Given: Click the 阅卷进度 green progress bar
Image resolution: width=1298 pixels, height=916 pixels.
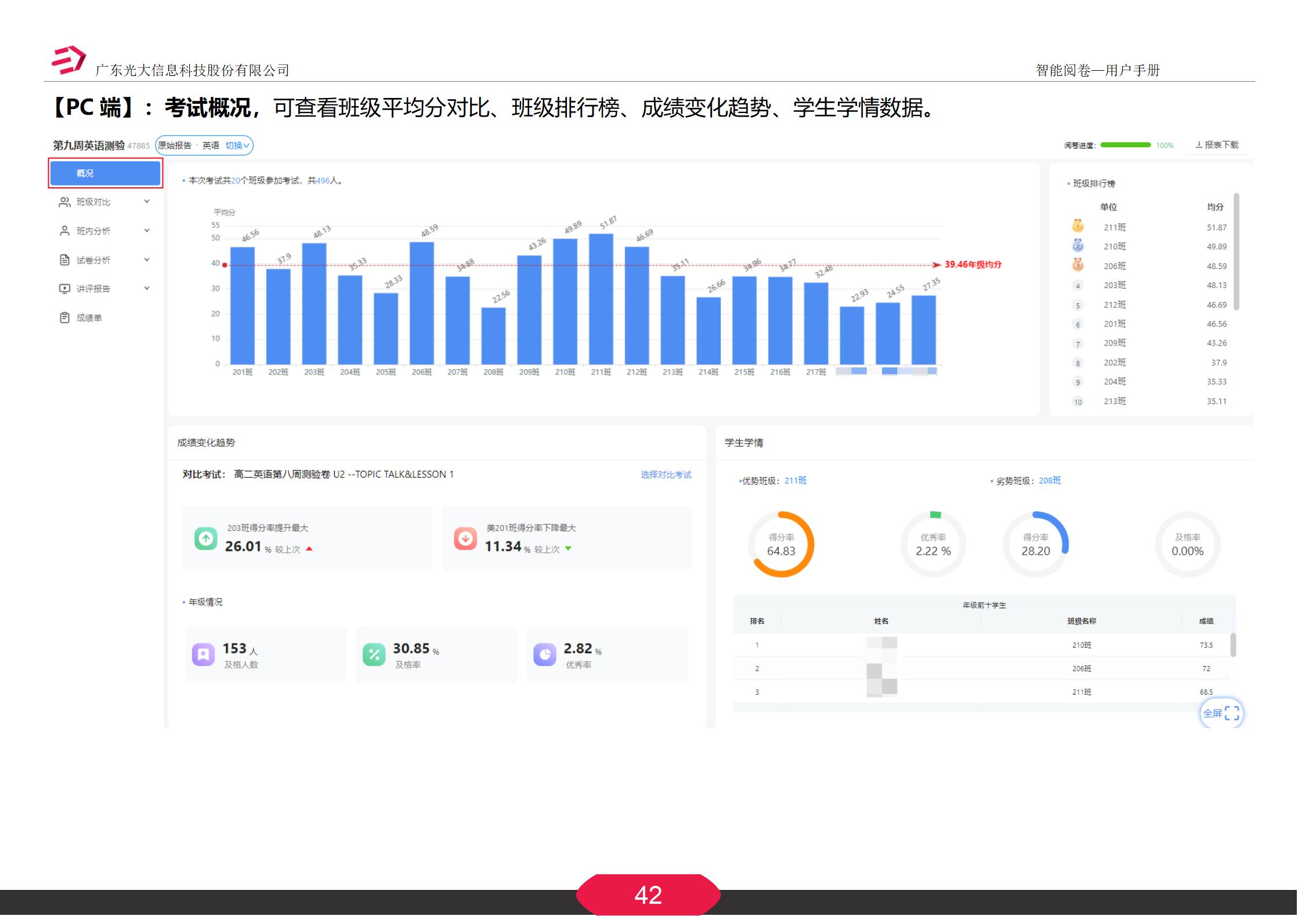Looking at the screenshot, I should [x=1125, y=144].
